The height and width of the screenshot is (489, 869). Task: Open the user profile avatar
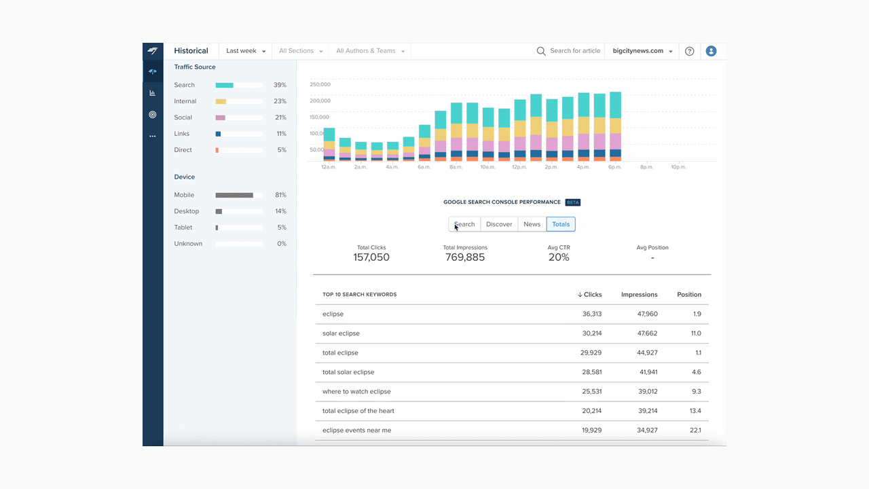coord(711,51)
